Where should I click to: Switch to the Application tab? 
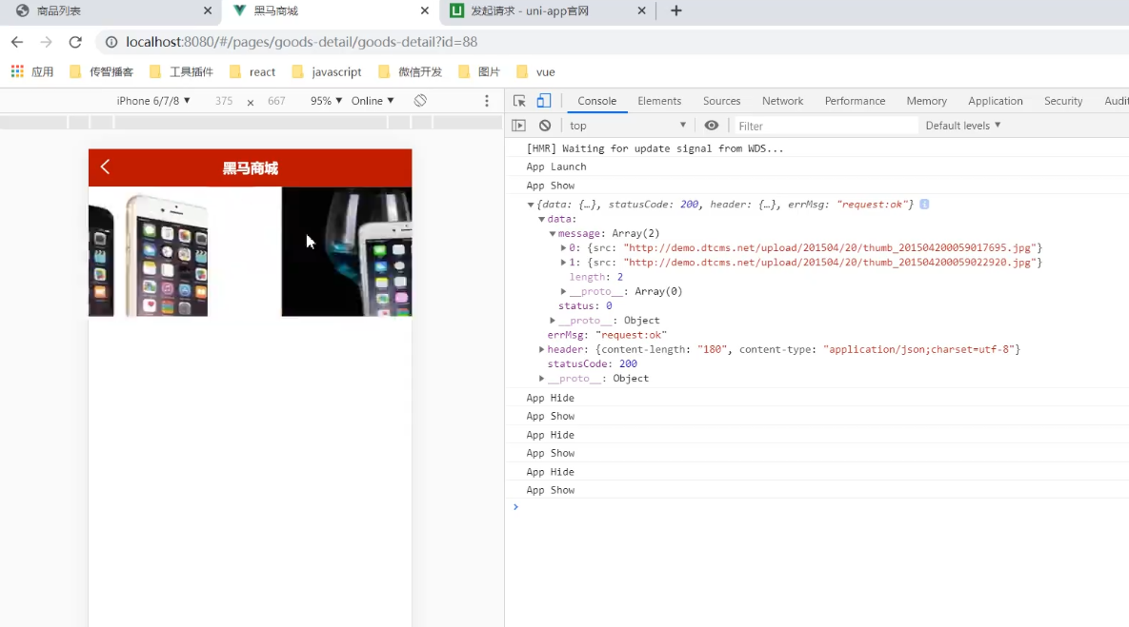[x=995, y=101]
